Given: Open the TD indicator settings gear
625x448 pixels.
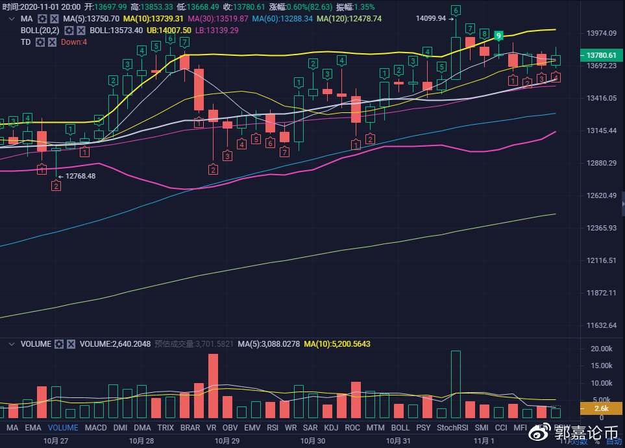Looking at the screenshot, I should point(40,42).
